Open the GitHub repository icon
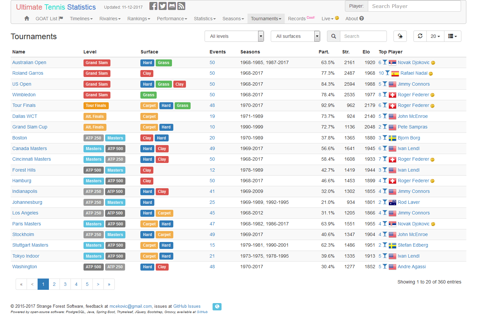Viewport: 477px width, 323px height. tap(172, 6)
